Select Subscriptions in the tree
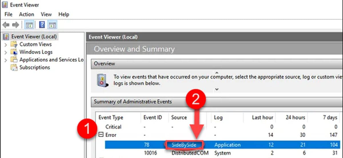Screen dimensions: 343x158 pyautogui.click(x=35, y=68)
